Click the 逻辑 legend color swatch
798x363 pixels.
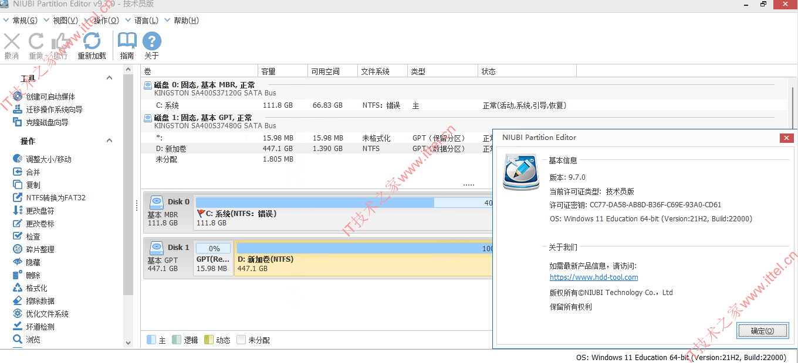tap(177, 340)
